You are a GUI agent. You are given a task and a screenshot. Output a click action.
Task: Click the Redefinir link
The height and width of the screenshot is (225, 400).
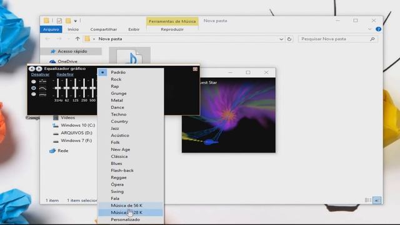coord(65,74)
